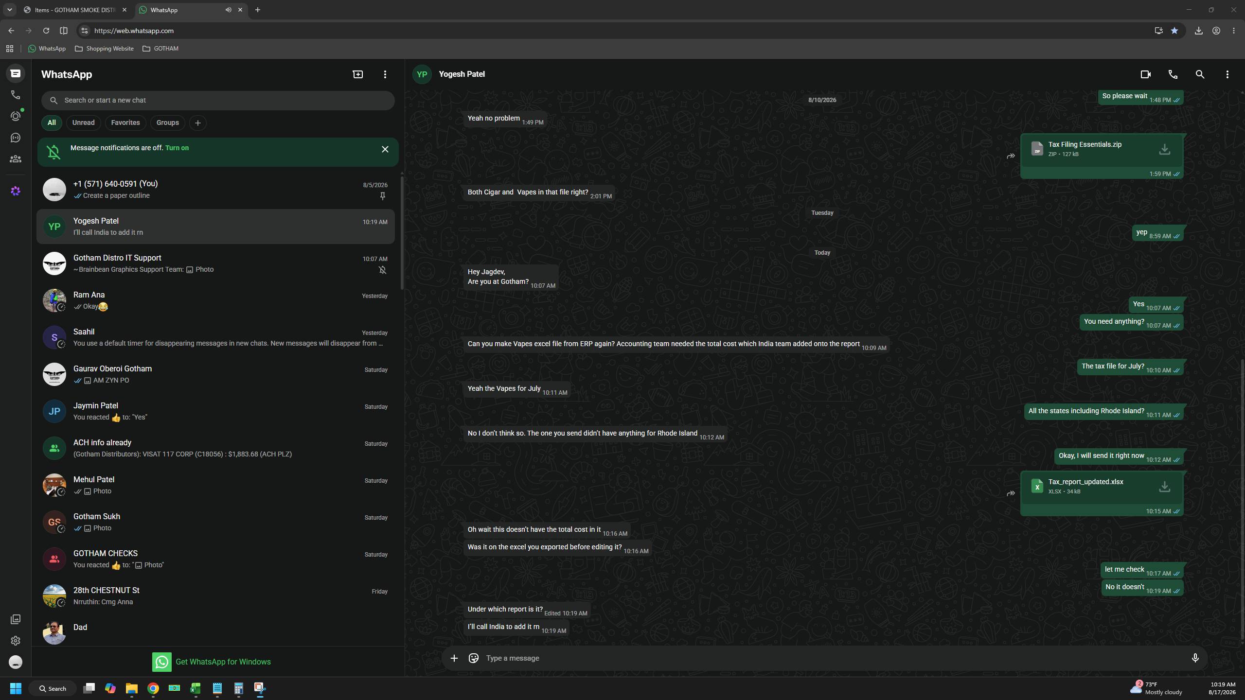Open the Gotham Distro IT Support chat
The image size is (1245, 700).
[x=215, y=263]
